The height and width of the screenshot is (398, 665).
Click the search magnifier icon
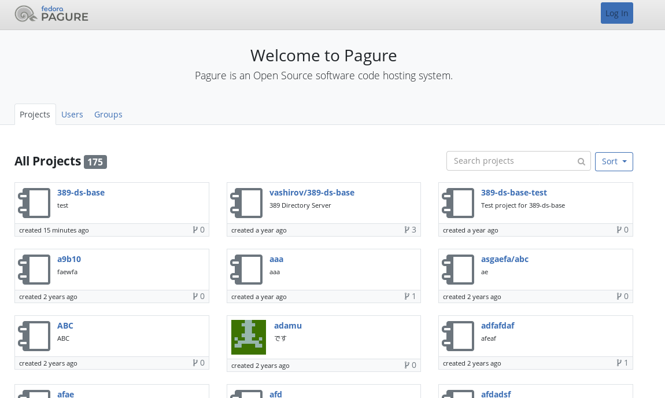[x=581, y=161]
